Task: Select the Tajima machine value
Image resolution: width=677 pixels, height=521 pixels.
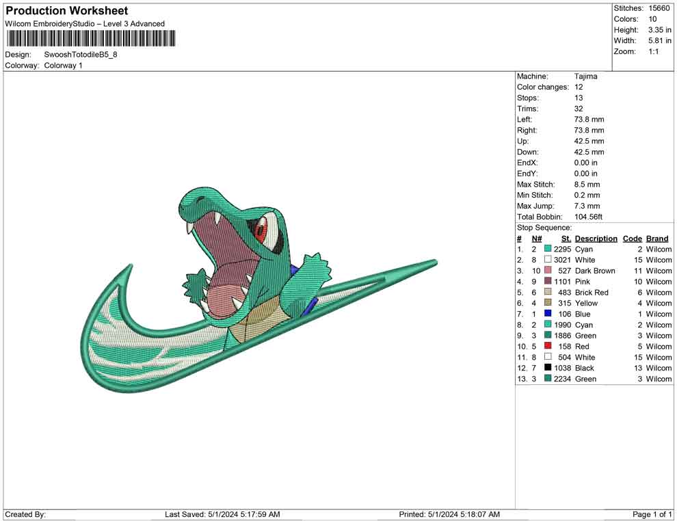Action: coord(585,77)
